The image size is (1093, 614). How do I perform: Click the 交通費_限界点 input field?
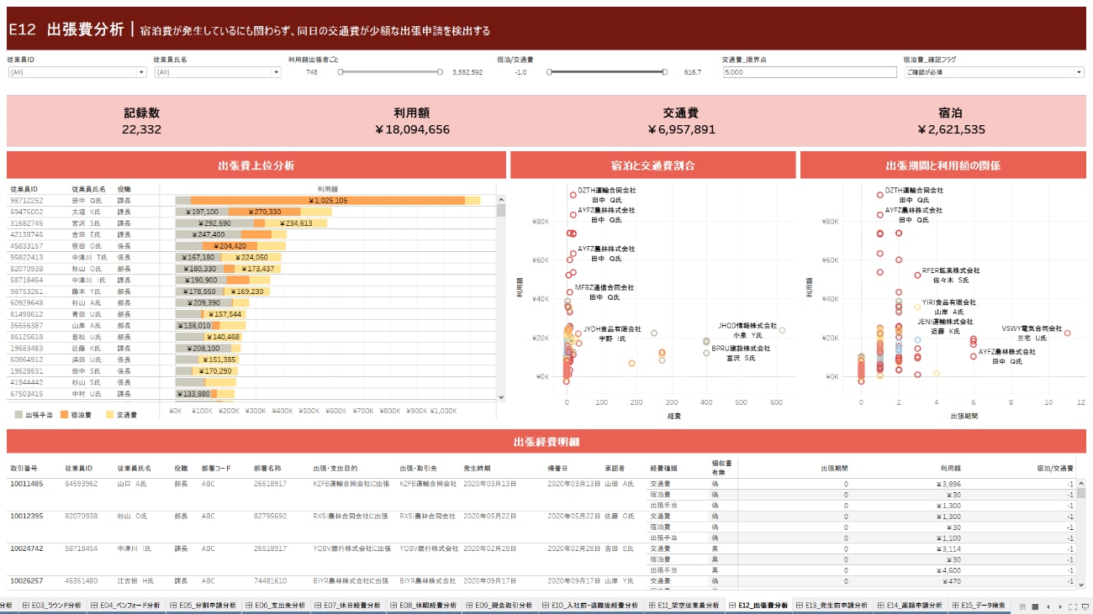(x=809, y=73)
